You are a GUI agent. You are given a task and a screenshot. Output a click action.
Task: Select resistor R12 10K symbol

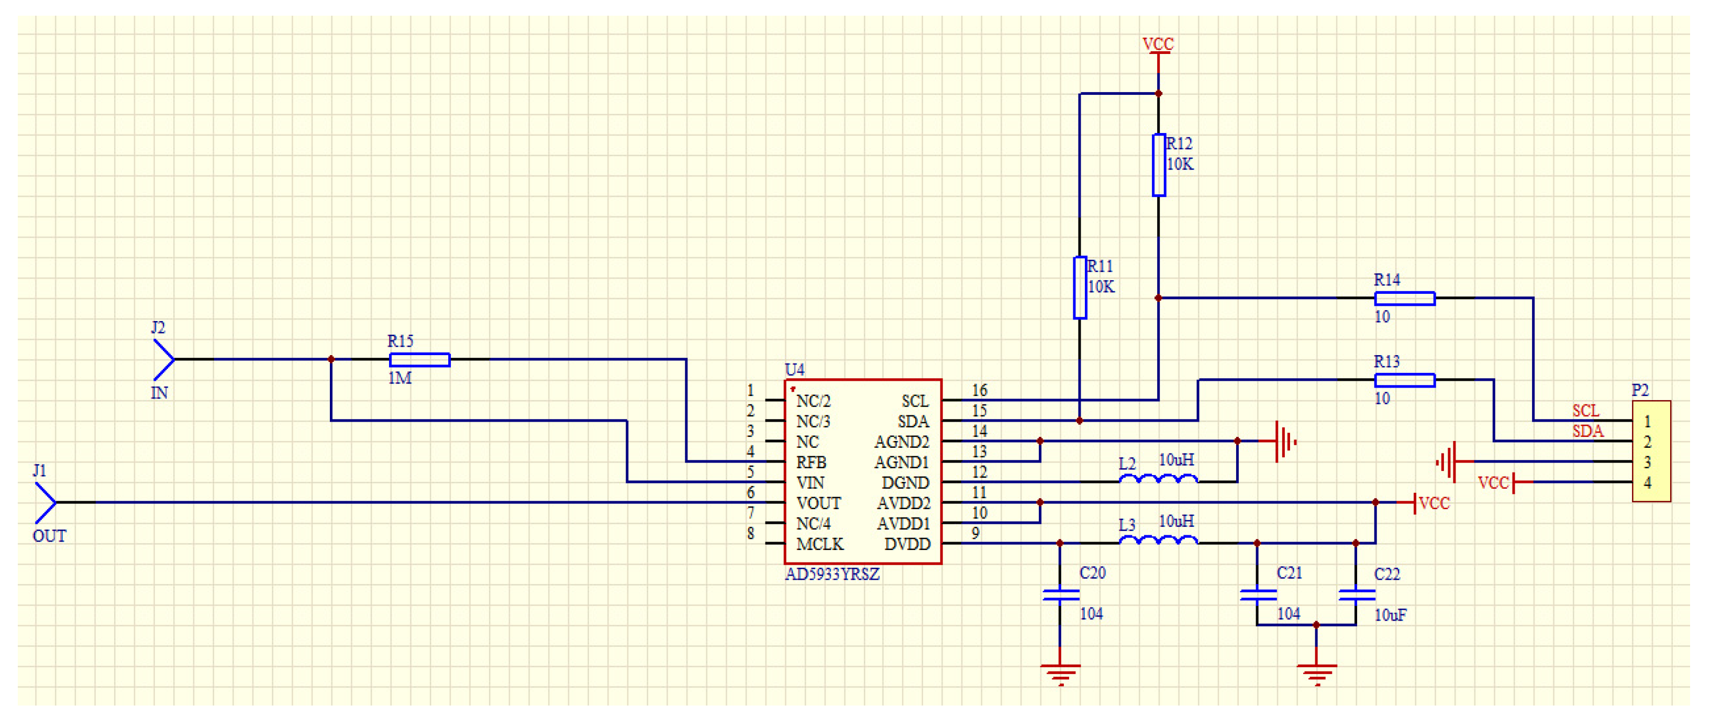pos(1158,164)
